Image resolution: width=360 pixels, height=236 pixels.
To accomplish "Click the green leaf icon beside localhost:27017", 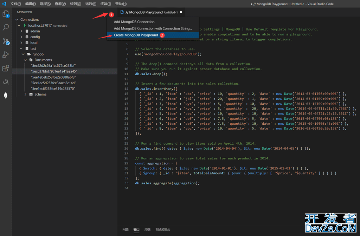I will (25, 25).
